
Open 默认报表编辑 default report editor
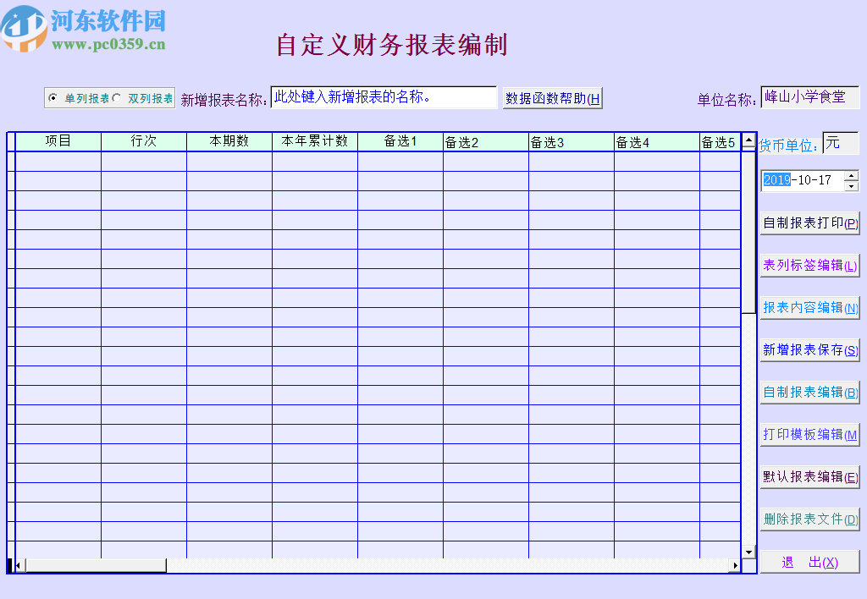[809, 476]
